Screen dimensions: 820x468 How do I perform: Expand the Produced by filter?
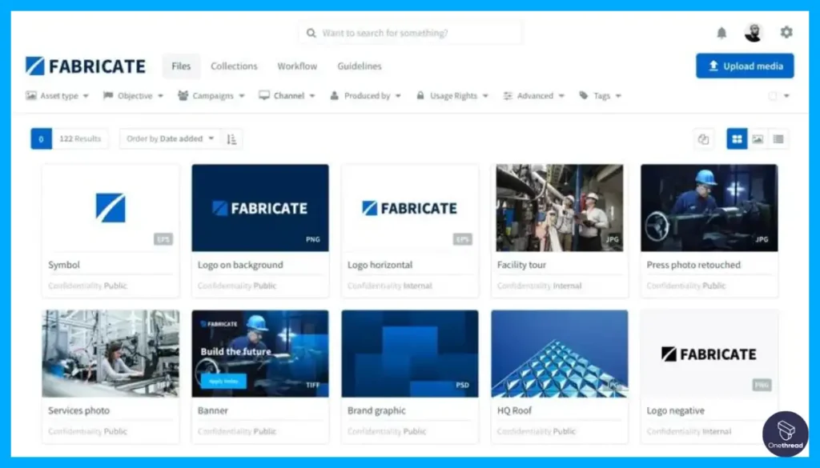pyautogui.click(x=365, y=95)
